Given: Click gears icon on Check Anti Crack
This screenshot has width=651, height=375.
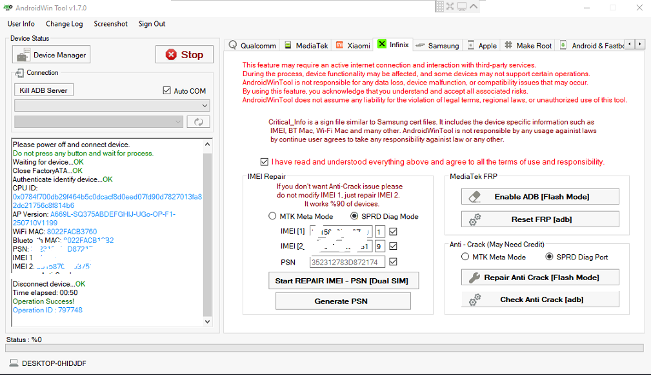Looking at the screenshot, I should pyautogui.click(x=475, y=299).
